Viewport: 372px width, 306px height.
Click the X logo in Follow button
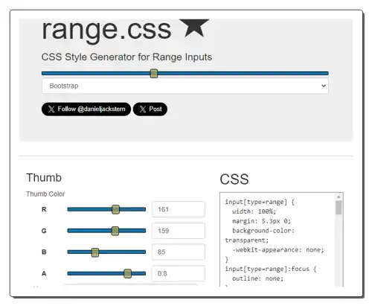51,109
